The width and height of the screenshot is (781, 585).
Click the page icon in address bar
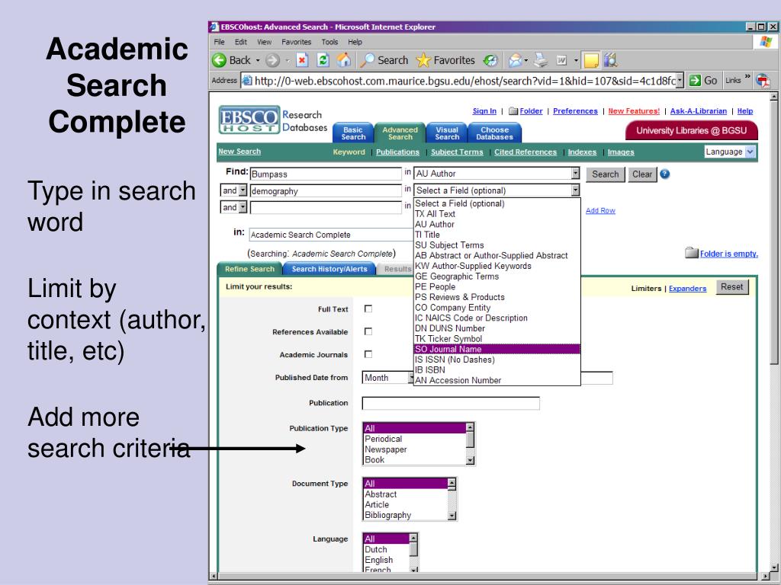coord(247,80)
